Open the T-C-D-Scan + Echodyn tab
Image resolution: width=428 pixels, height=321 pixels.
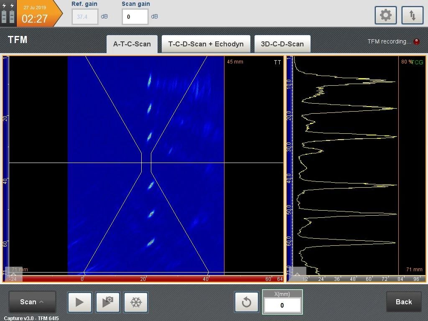click(206, 44)
